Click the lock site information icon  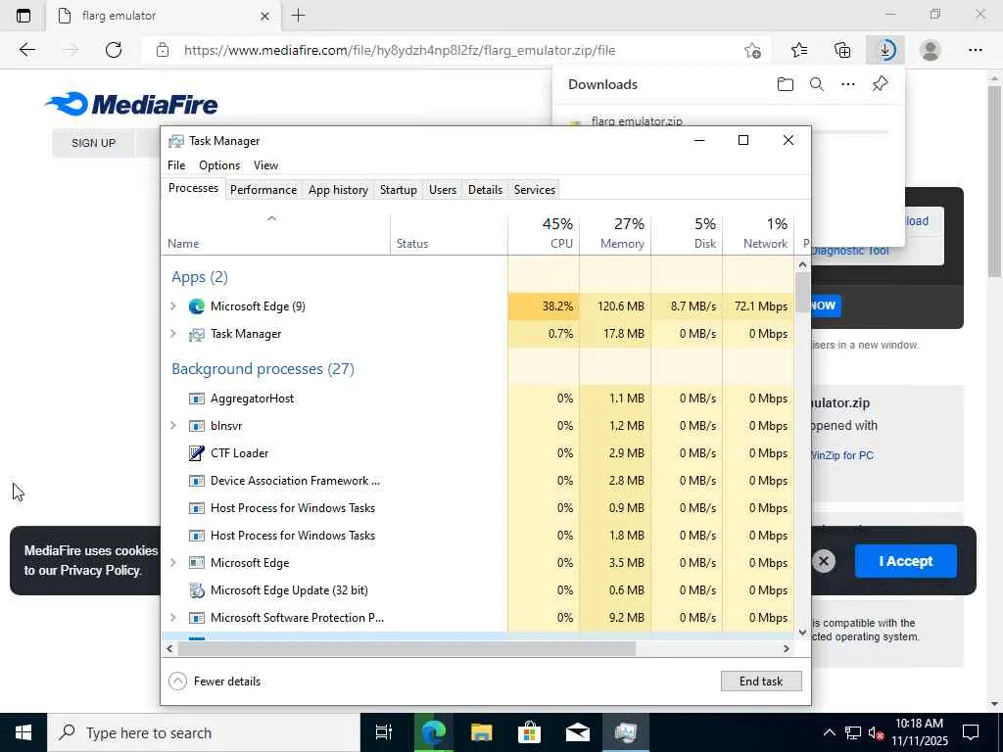(x=163, y=50)
